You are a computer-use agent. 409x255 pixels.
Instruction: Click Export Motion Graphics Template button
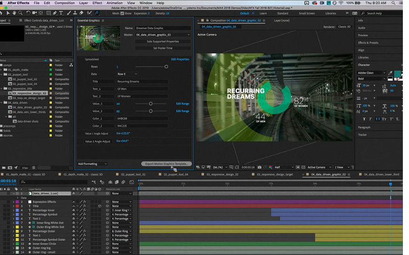[166, 164]
